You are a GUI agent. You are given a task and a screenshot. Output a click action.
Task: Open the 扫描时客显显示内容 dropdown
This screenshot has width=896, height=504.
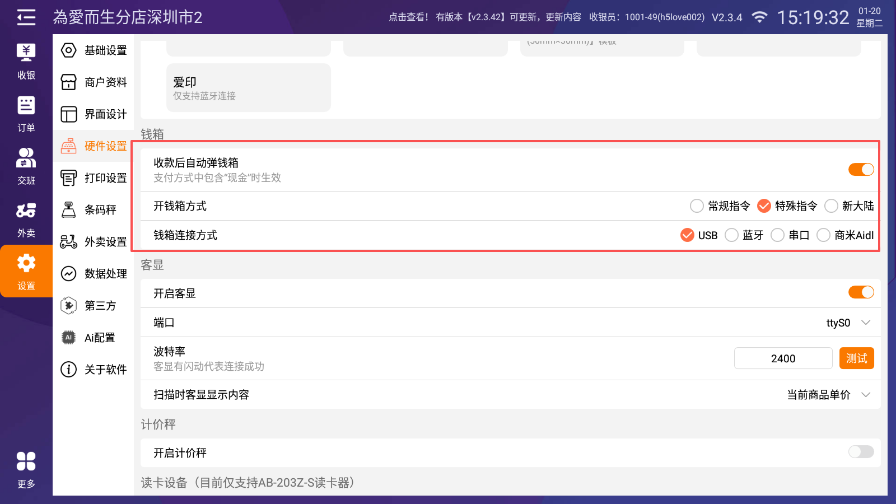pyautogui.click(x=829, y=395)
